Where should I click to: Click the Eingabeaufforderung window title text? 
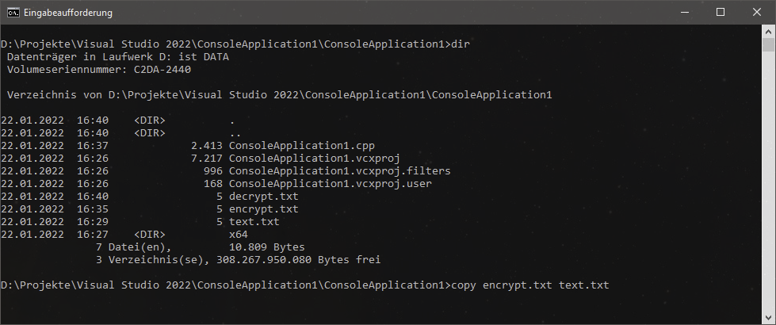(70, 13)
